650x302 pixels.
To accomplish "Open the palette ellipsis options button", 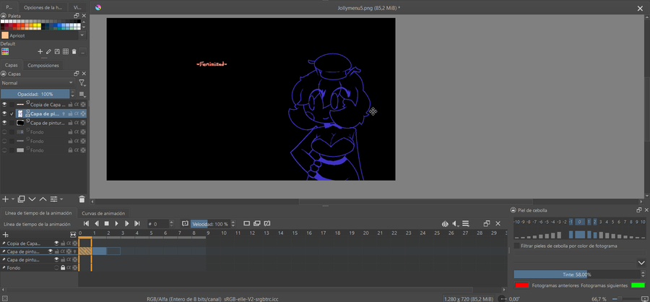I will (83, 51).
